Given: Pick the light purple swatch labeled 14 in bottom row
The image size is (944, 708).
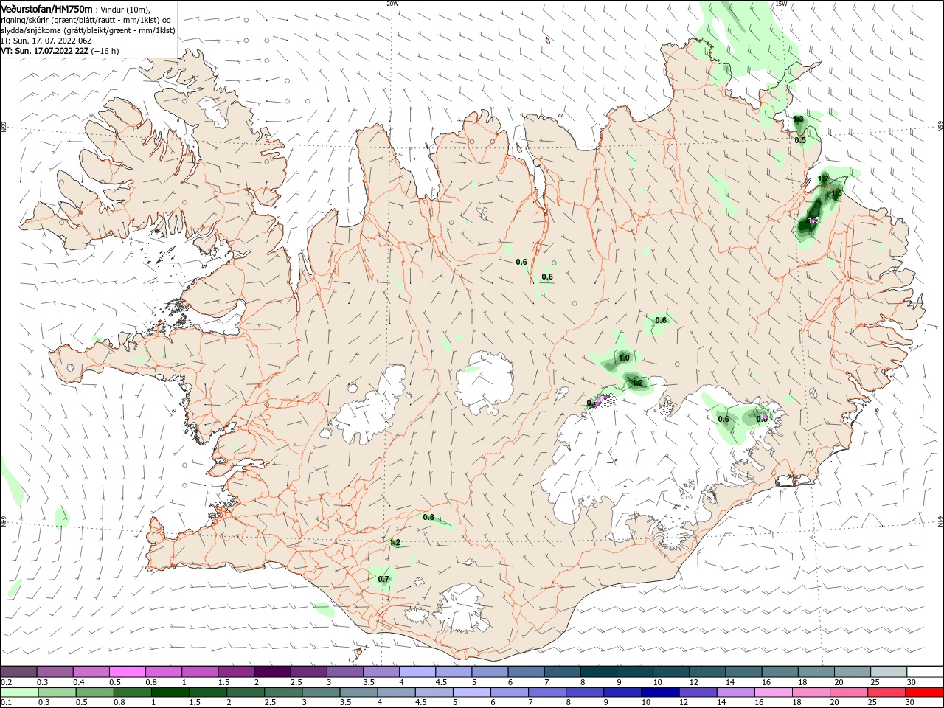Looking at the screenshot, I should click(x=736, y=693).
